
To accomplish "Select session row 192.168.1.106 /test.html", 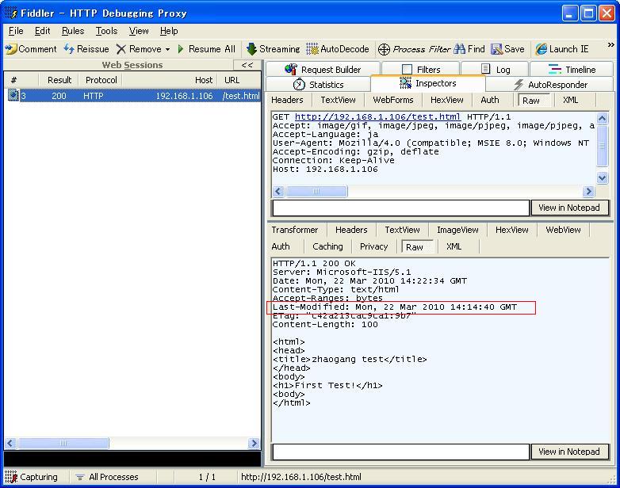I will click(x=132, y=96).
